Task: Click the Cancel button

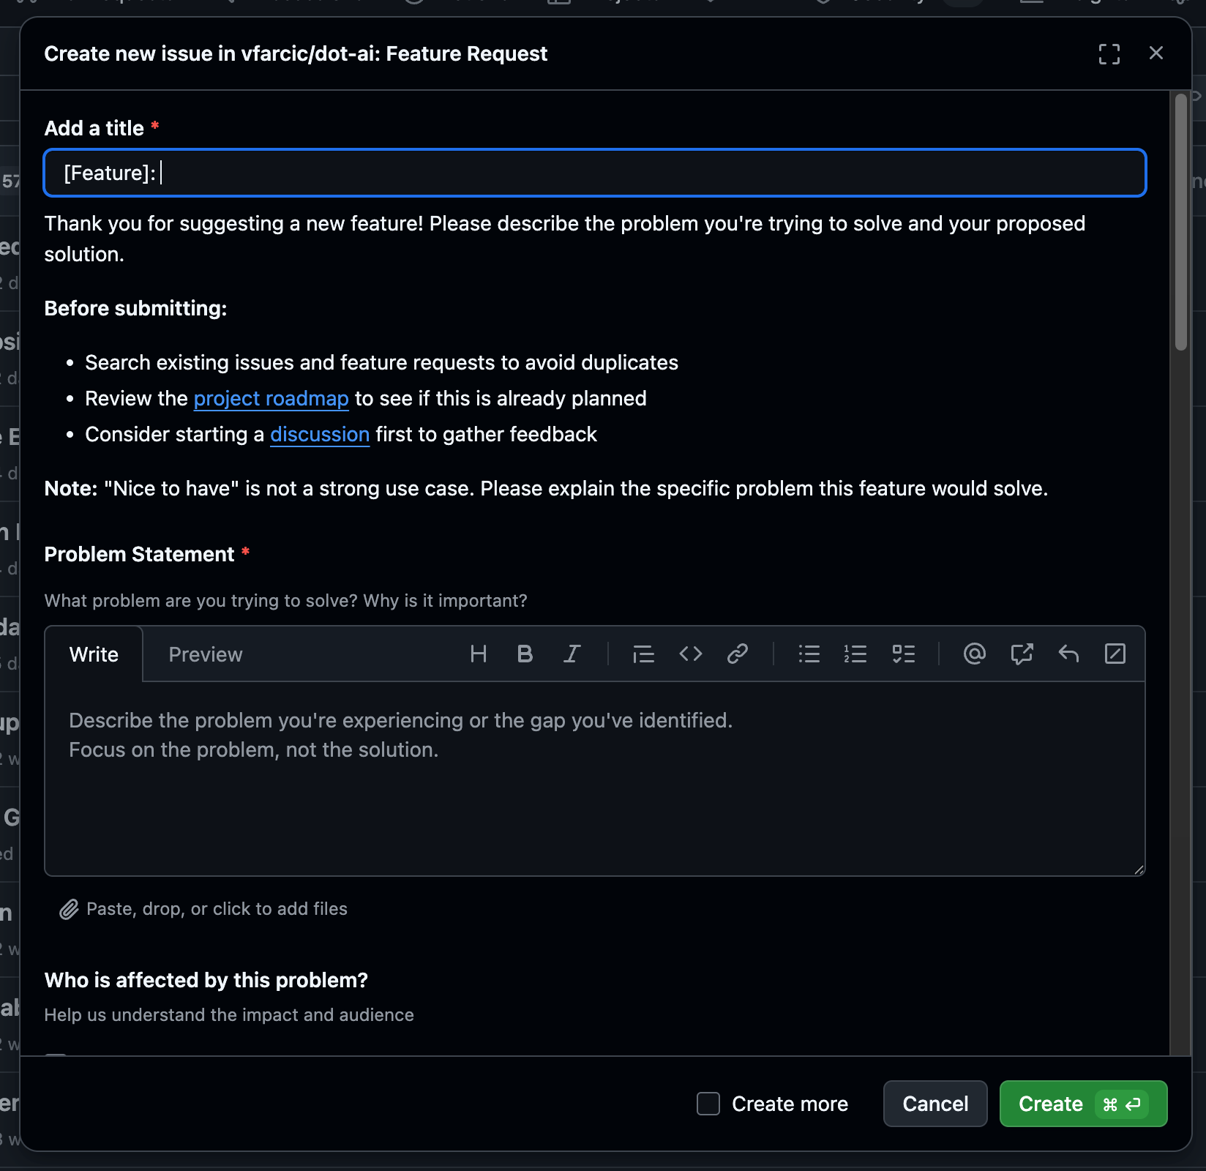Action: click(x=935, y=1104)
